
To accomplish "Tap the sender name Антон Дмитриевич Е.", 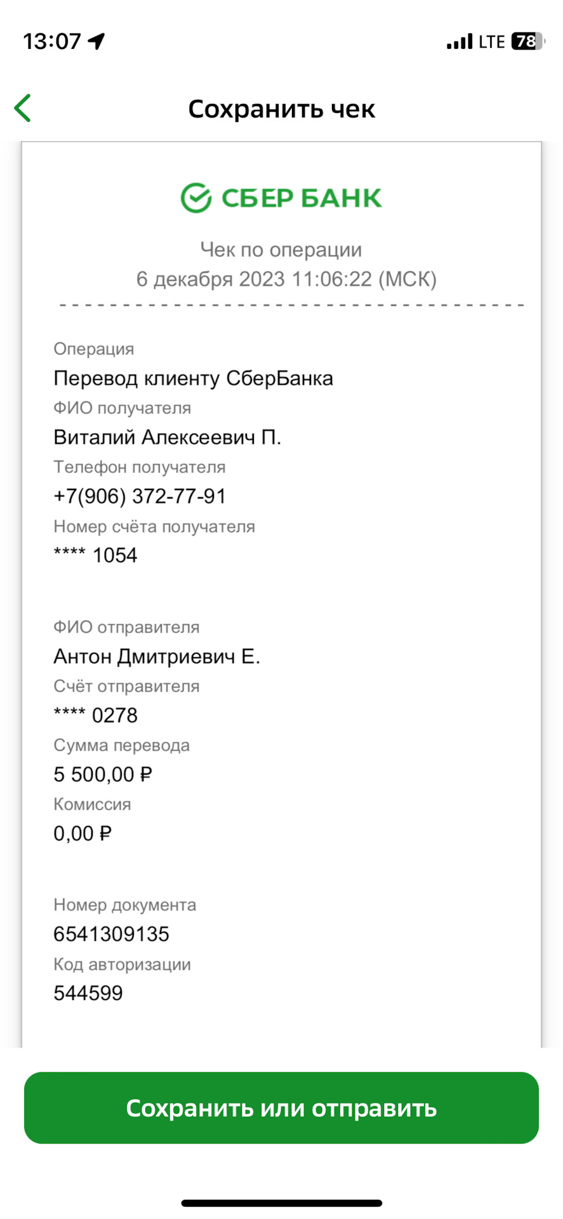I will click(157, 656).
